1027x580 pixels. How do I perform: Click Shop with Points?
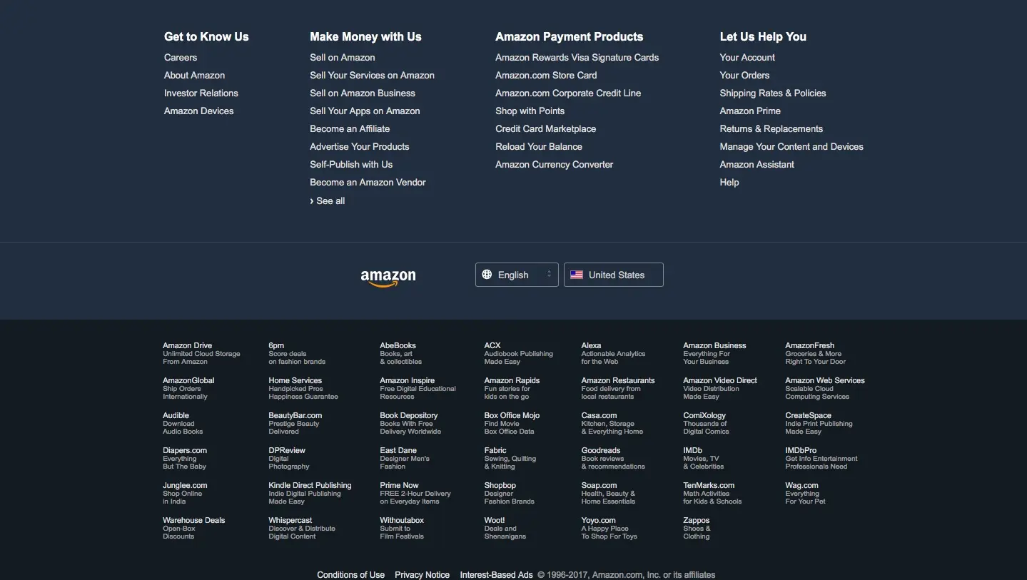[x=530, y=111]
